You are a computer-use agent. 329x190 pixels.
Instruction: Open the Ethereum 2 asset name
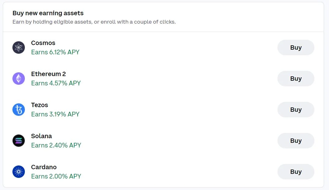[x=48, y=74]
